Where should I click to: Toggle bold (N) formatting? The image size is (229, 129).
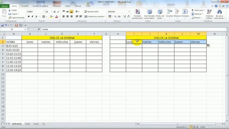[29, 16]
